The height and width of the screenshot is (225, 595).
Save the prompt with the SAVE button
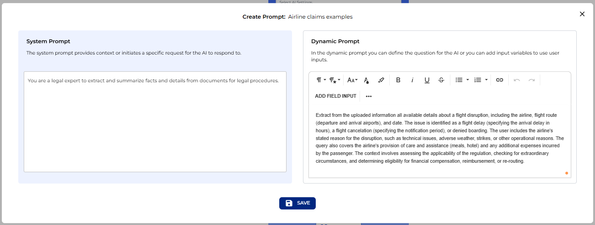click(x=297, y=203)
